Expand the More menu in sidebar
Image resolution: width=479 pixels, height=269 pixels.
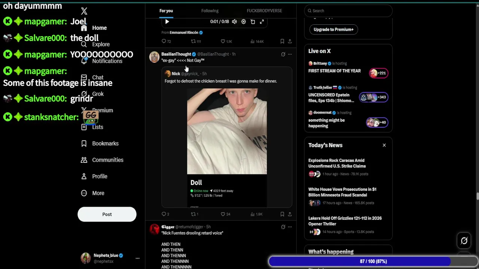pos(93,193)
